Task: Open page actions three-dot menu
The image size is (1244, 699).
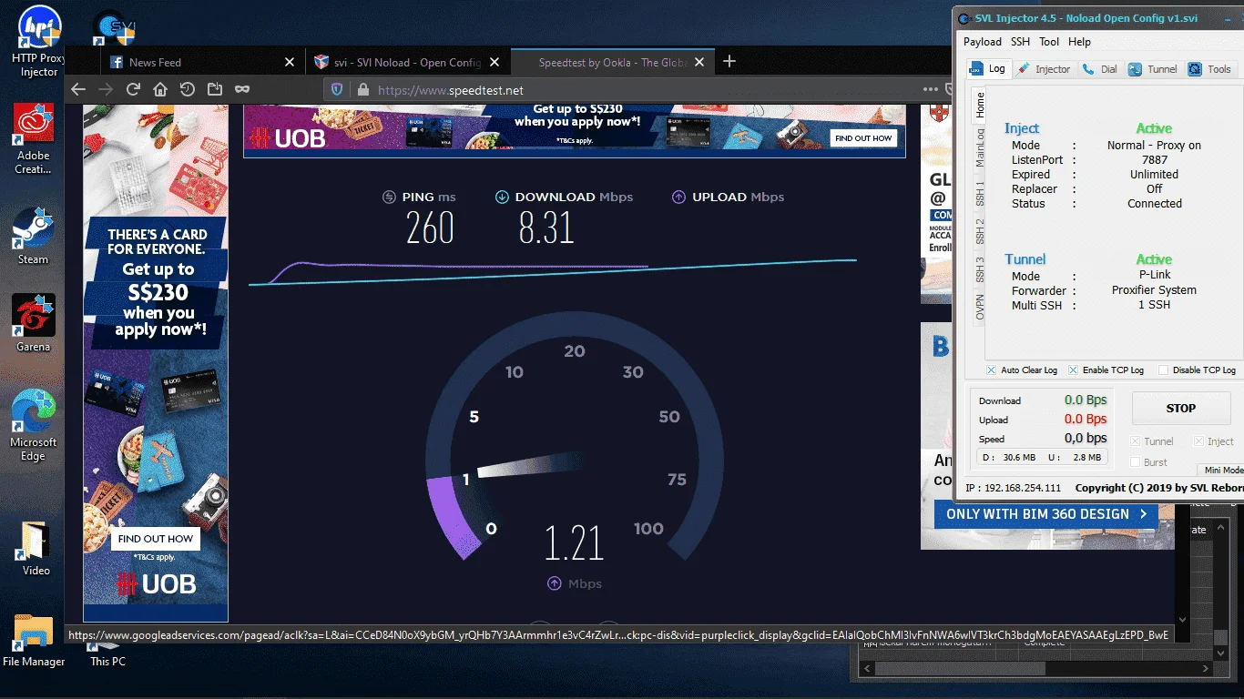Action: tap(930, 89)
